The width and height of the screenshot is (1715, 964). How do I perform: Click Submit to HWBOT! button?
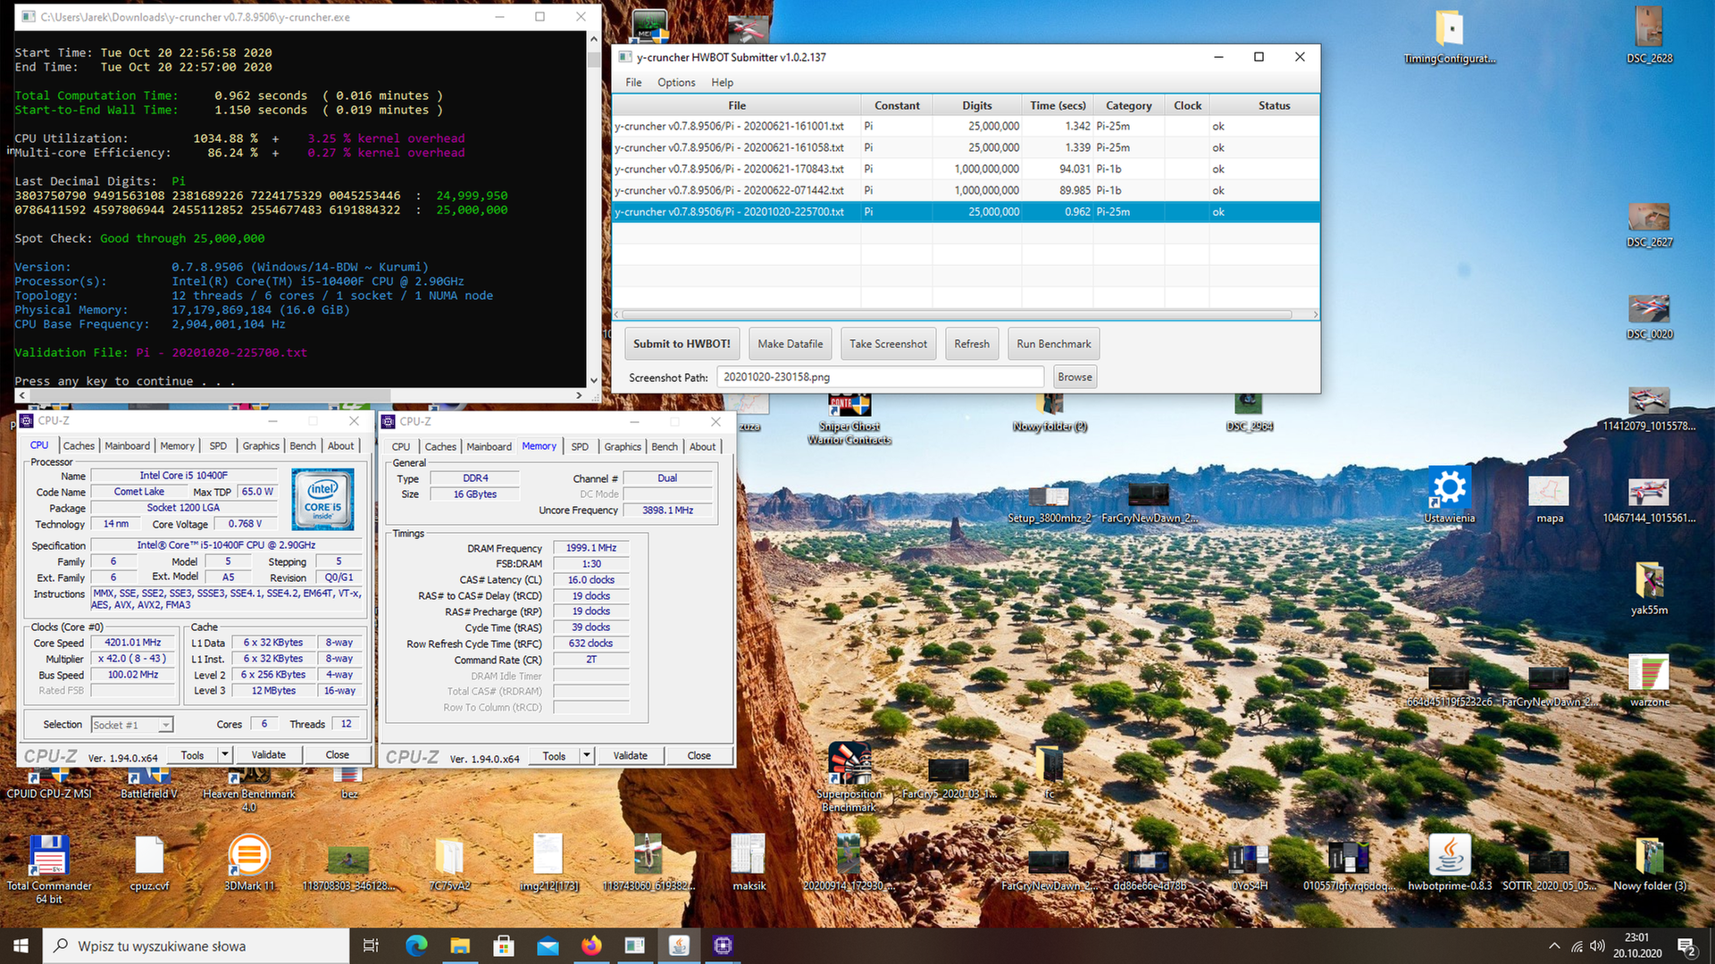(x=682, y=344)
